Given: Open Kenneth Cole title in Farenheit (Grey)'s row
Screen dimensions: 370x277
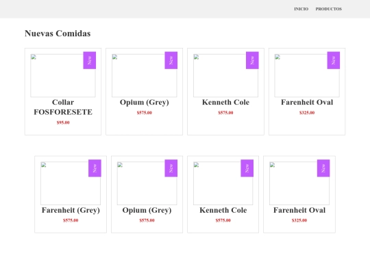Looking at the screenshot, I should coord(223,210).
